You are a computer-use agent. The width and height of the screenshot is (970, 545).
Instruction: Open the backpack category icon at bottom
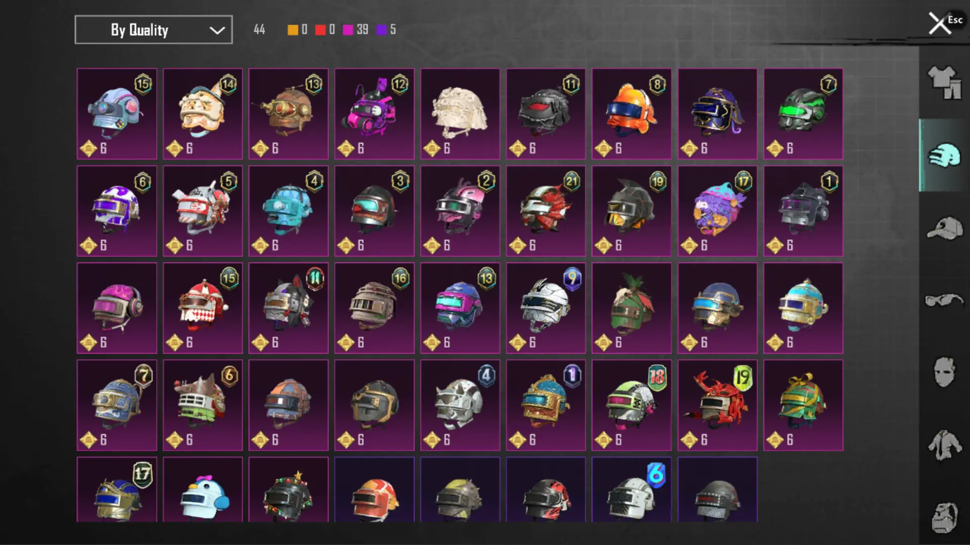(x=944, y=517)
